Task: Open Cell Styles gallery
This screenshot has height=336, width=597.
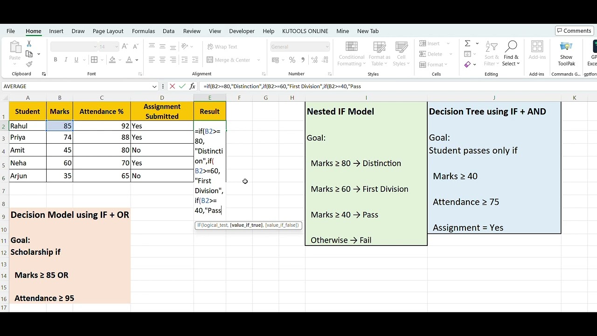Action: [401, 54]
